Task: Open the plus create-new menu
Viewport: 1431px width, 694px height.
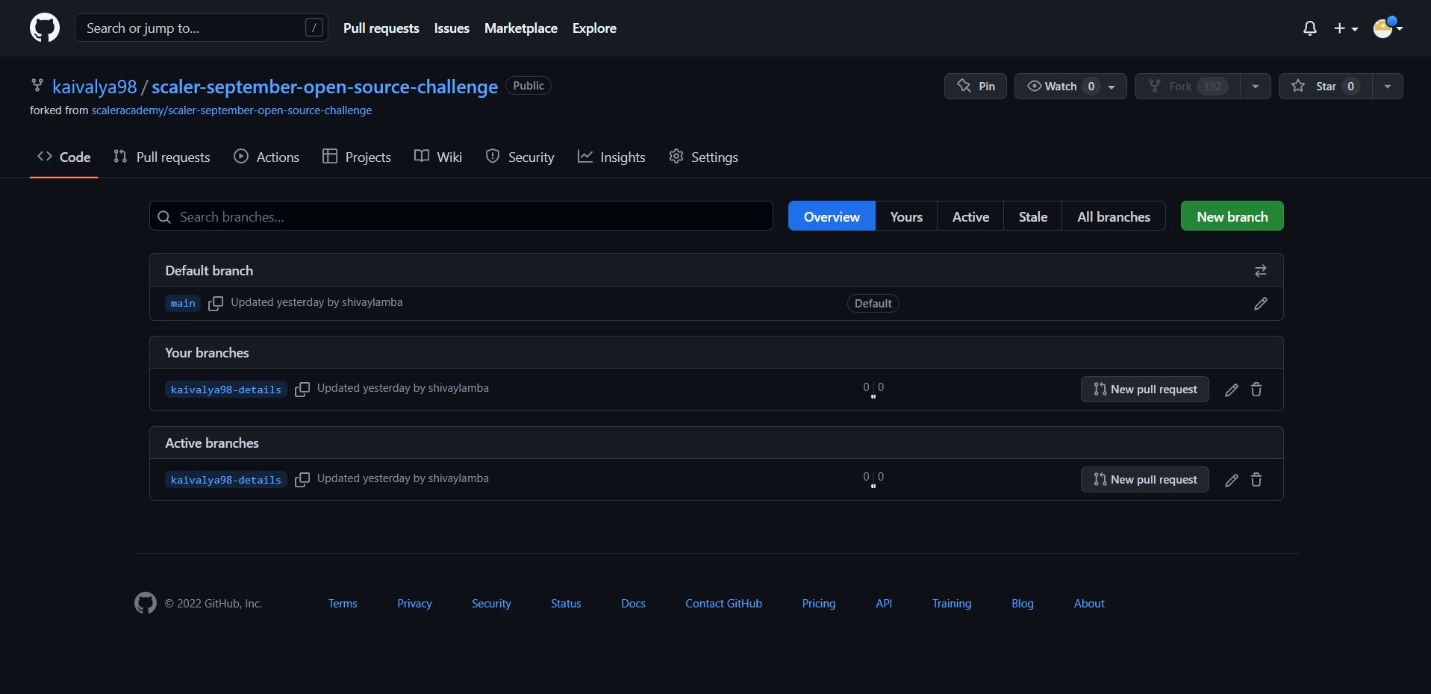Action: click(x=1346, y=28)
